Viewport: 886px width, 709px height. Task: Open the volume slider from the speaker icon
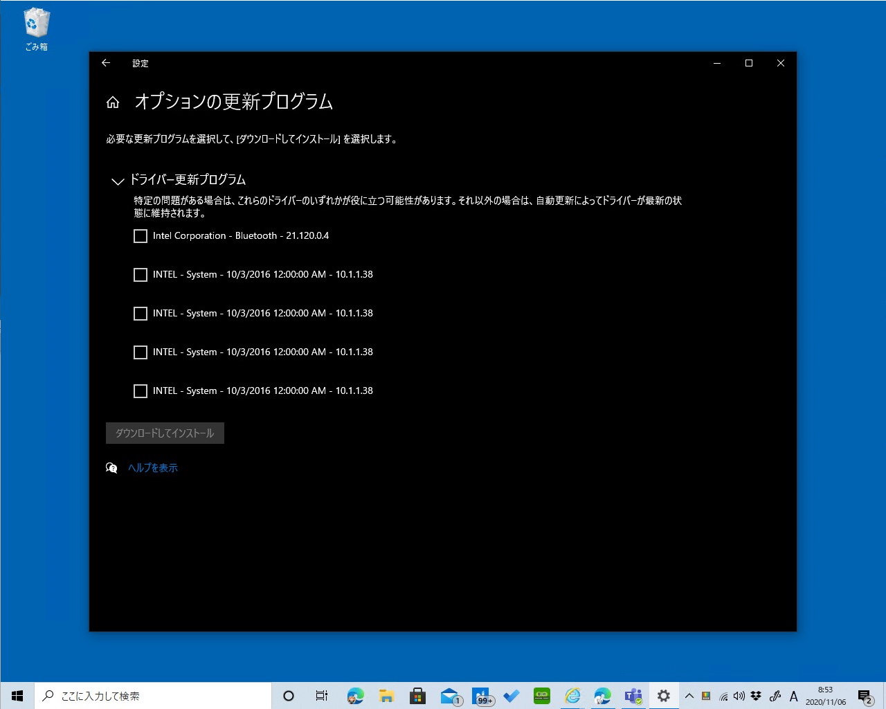(x=739, y=696)
